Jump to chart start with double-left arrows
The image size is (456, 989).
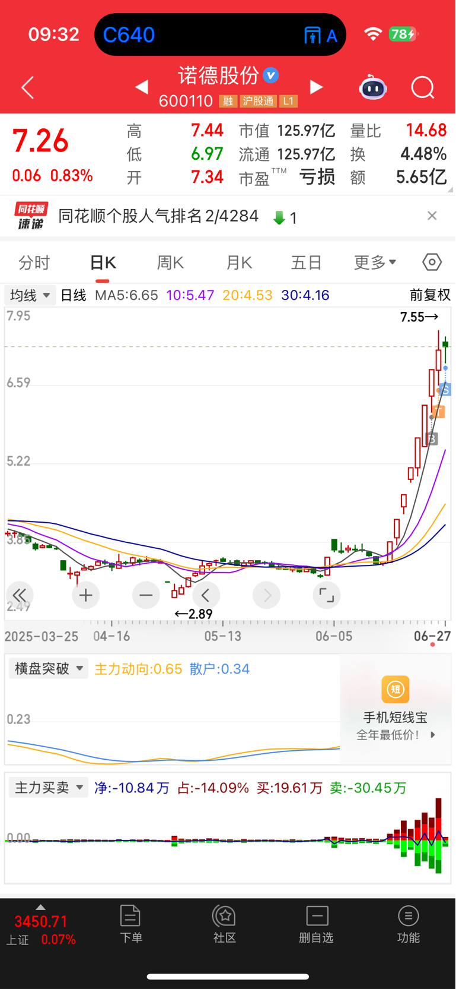point(20,595)
